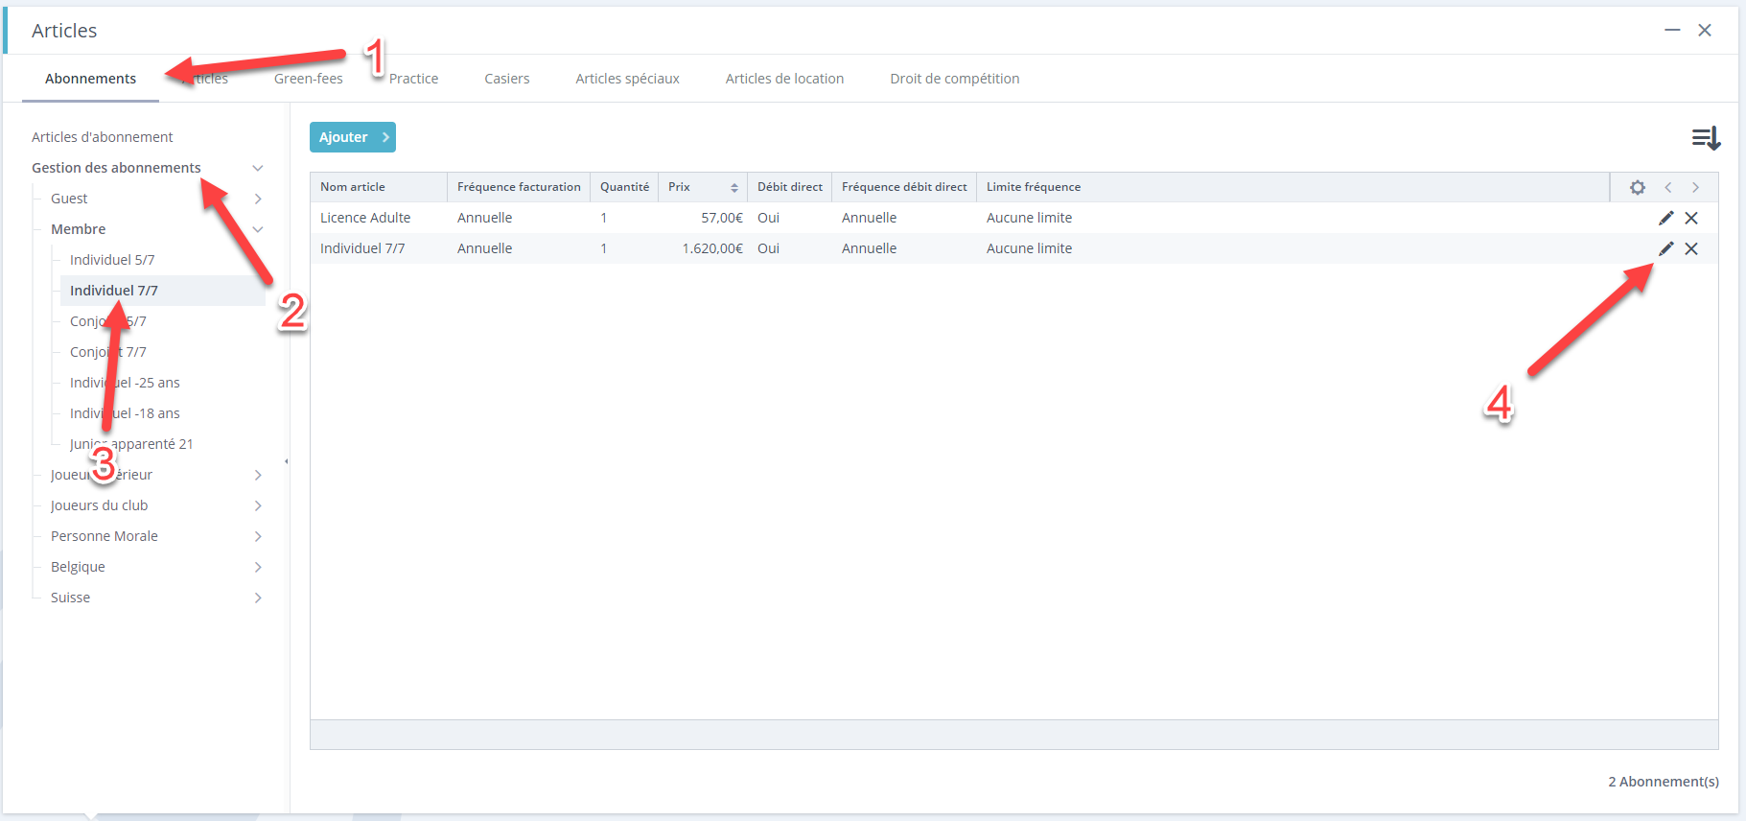The height and width of the screenshot is (821, 1746).
Task: Click the Ajouter button
Action: pyautogui.click(x=353, y=137)
